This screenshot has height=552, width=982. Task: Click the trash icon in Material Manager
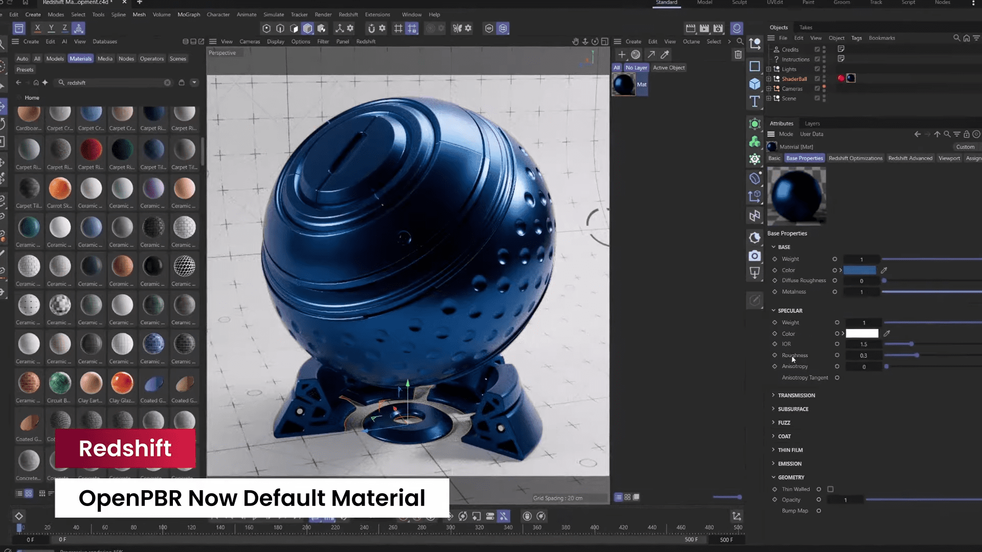tap(738, 54)
